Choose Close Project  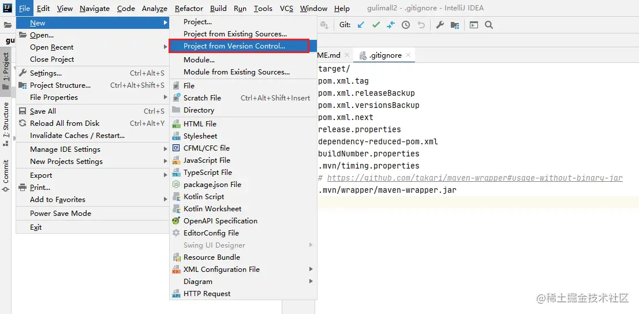pos(92,59)
